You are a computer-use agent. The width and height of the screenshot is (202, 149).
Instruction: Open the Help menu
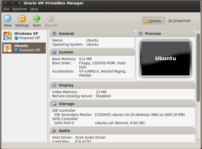pos(34,9)
